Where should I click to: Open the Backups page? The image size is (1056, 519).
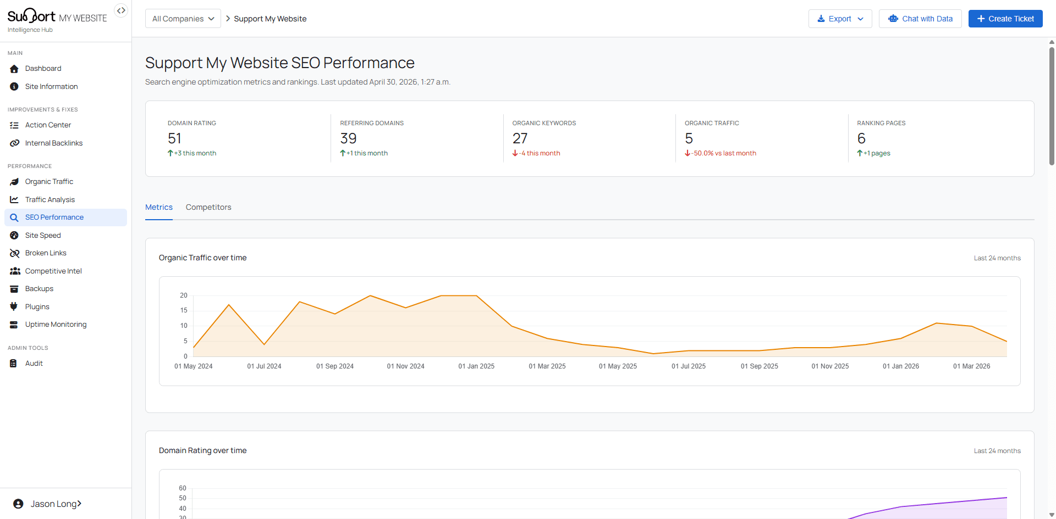click(65, 289)
